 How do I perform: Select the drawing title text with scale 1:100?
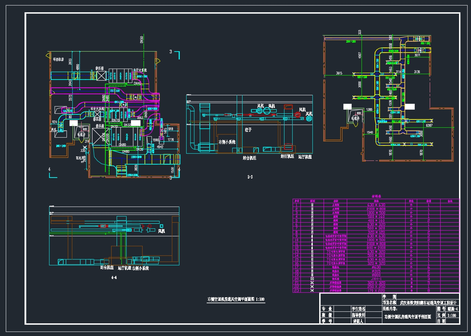236,299
